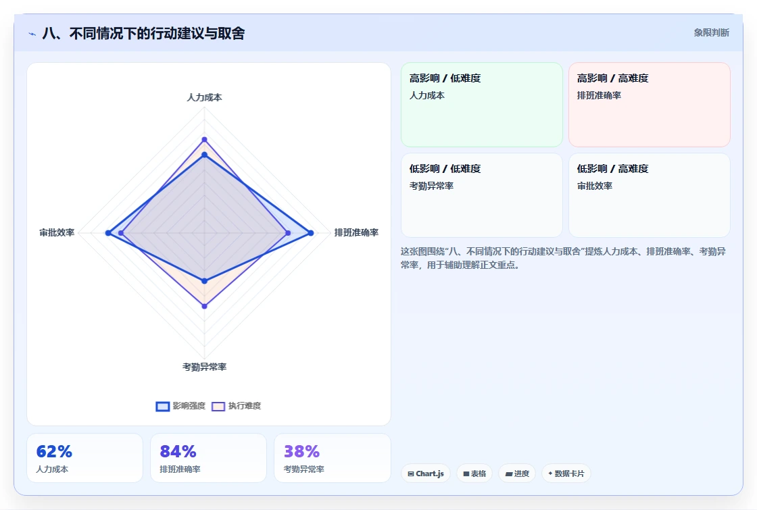Click the Chart.js chip icon
This screenshot has width=757, height=510.
point(411,474)
